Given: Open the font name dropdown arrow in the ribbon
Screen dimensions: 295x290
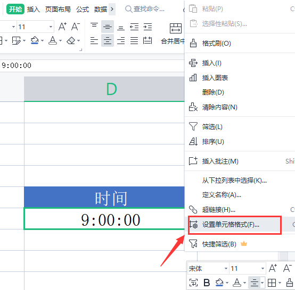Looking at the screenshot, I should tap(13, 27).
